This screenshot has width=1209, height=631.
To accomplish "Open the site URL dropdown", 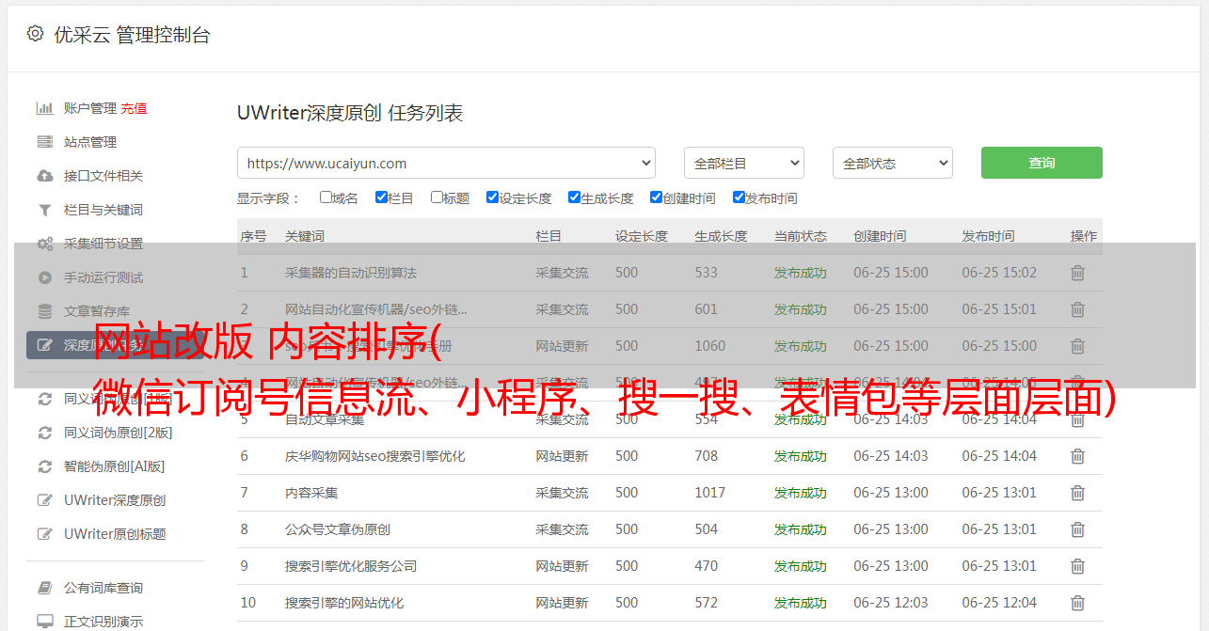I will tap(446, 163).
